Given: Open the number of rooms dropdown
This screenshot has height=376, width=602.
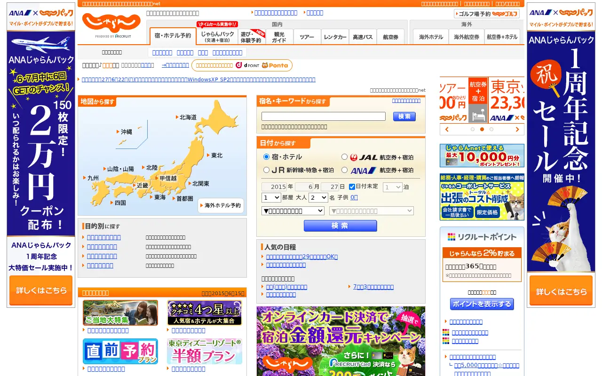Looking at the screenshot, I should coord(271,198).
